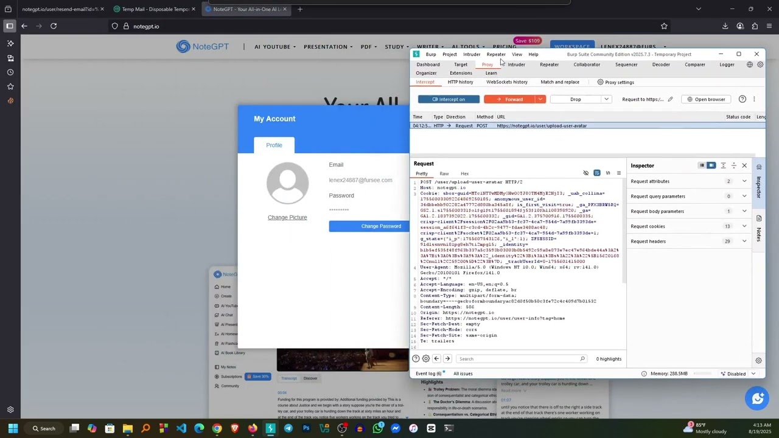
Task: Open the View menu in Burp
Action: pyautogui.click(x=517, y=54)
